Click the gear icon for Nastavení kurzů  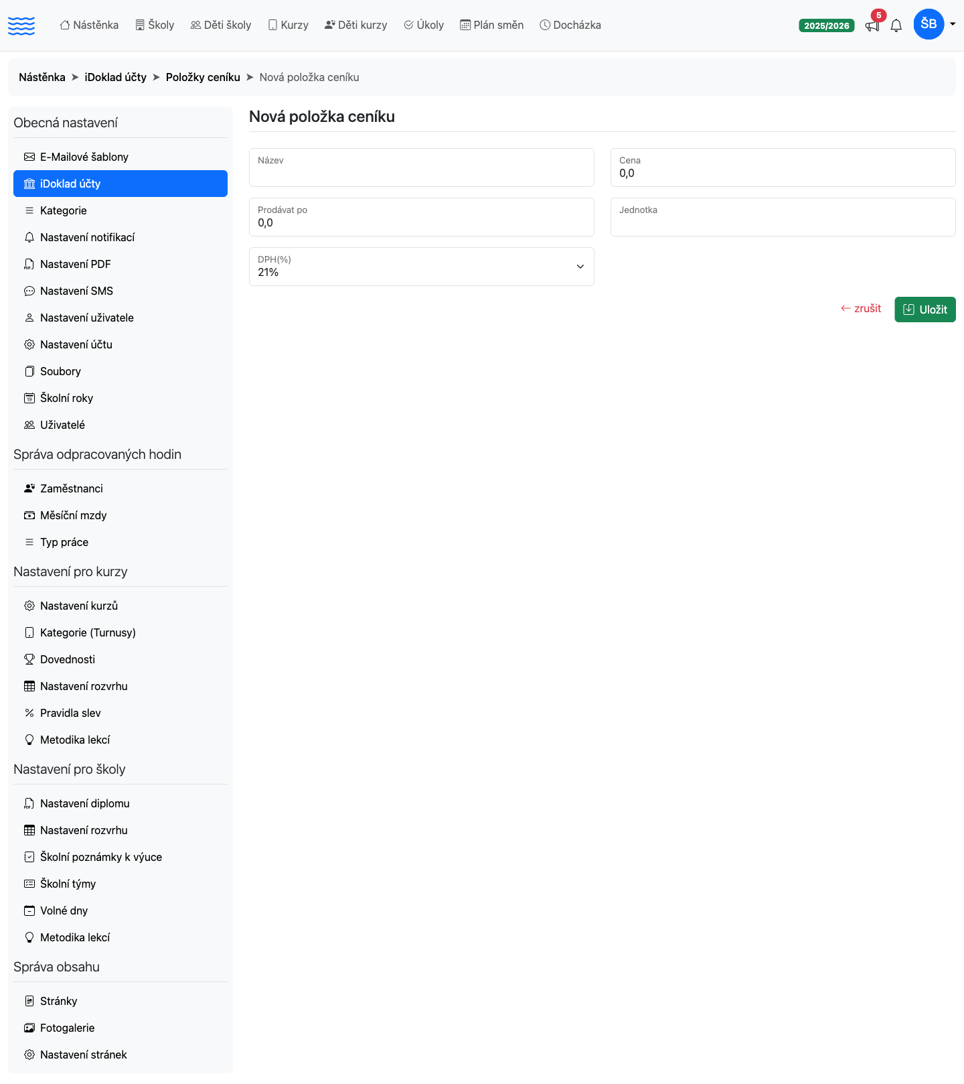29,606
